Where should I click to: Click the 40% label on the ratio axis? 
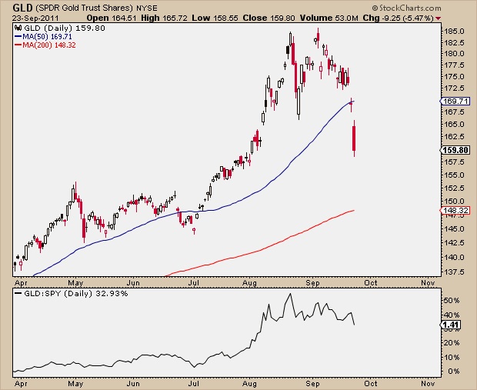(452, 315)
